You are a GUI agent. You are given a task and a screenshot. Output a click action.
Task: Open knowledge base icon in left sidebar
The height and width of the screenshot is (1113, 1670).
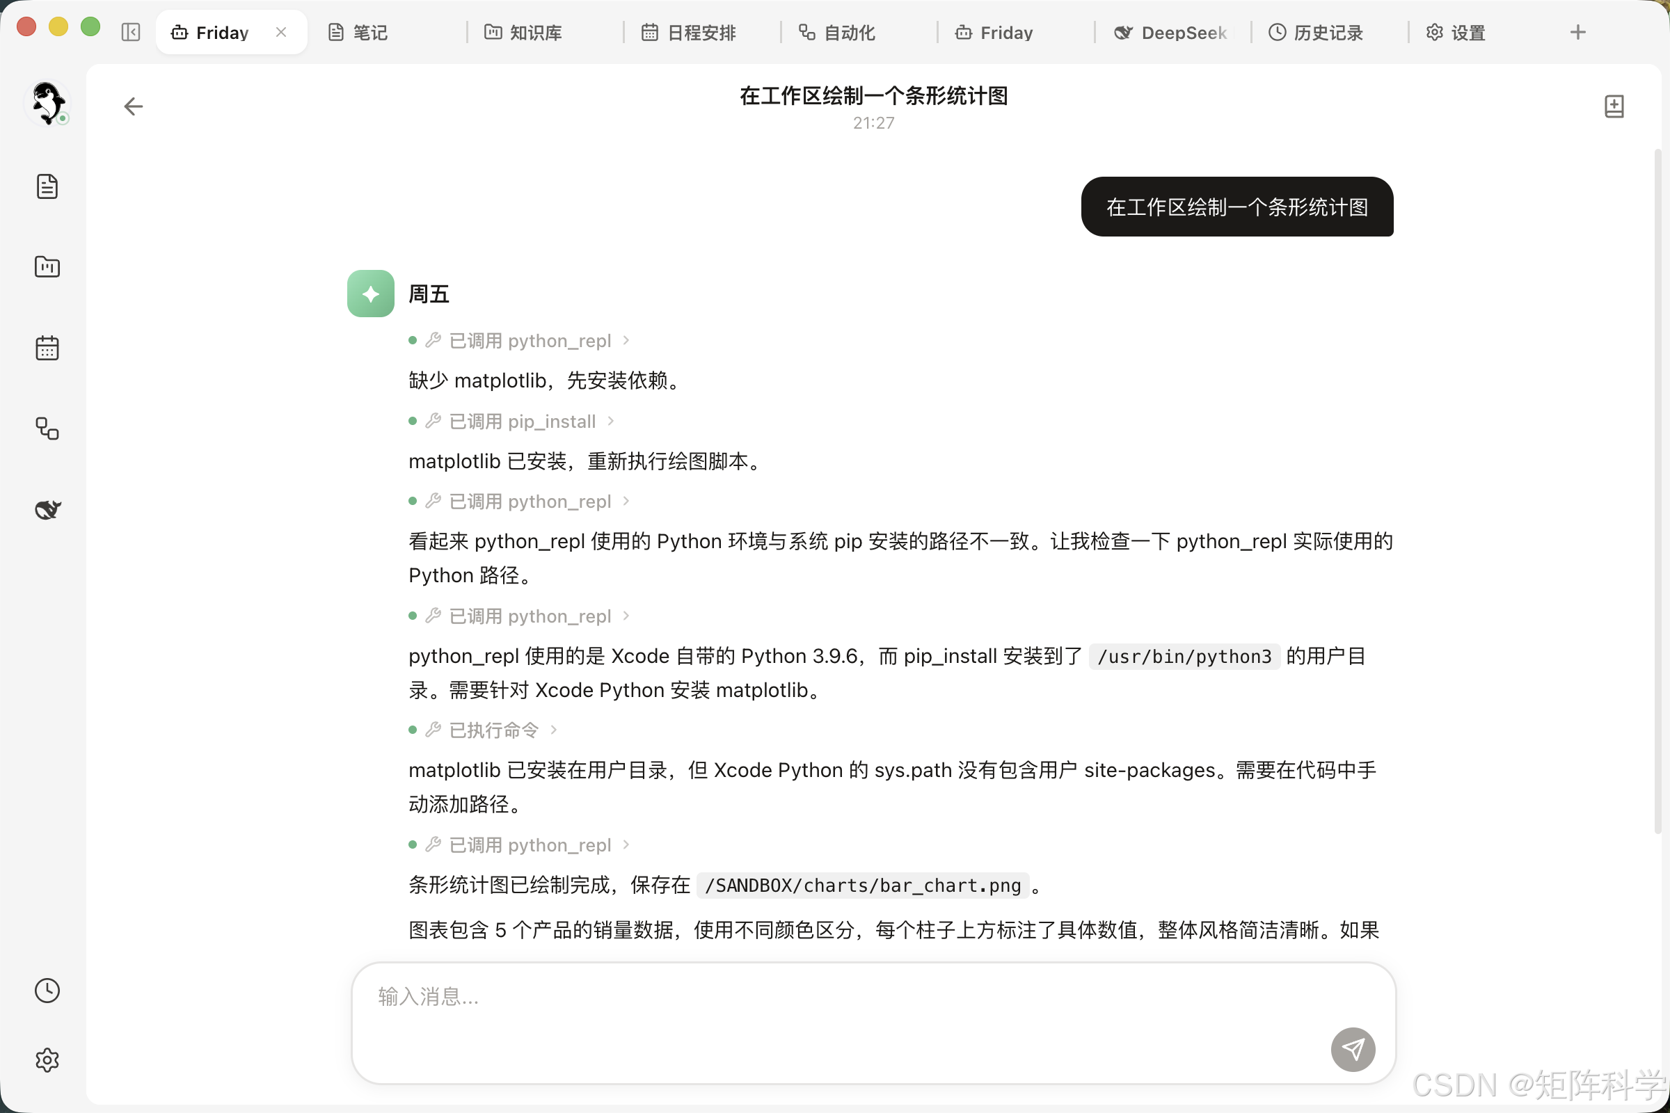(x=47, y=267)
